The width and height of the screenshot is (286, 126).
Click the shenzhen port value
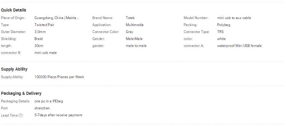(42, 108)
